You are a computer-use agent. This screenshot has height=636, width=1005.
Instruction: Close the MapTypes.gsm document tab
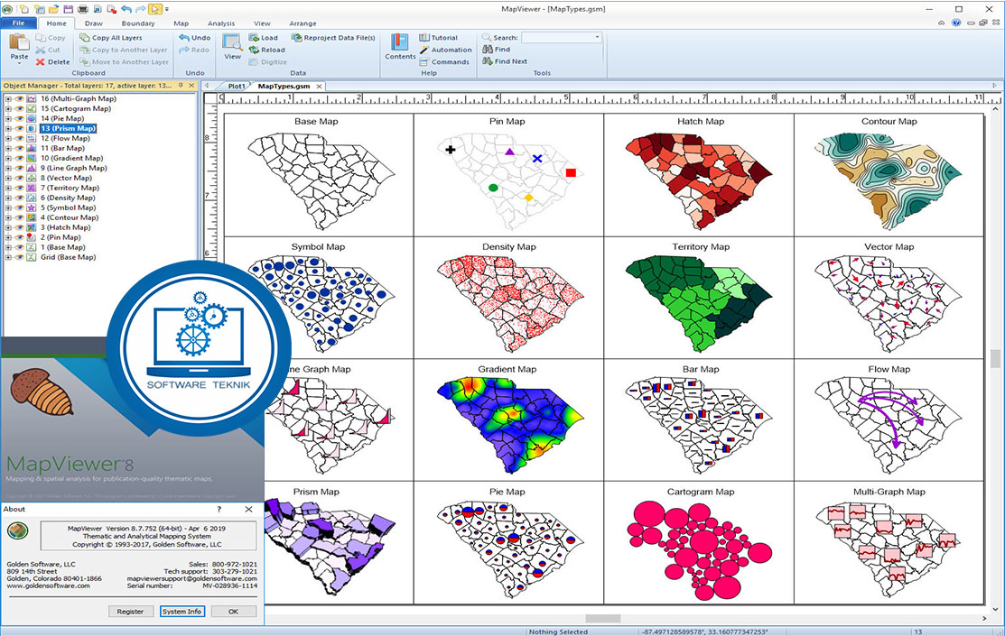(319, 86)
